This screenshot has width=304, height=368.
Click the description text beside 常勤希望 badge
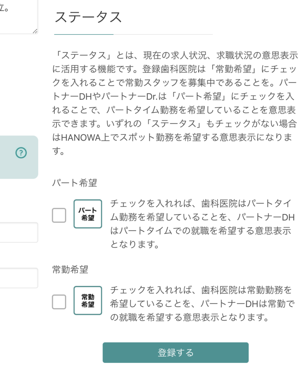202,304
